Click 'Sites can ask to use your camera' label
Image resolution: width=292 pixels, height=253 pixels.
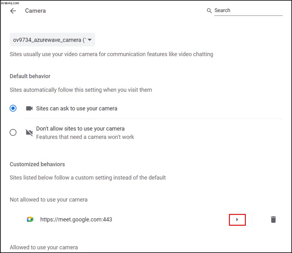pos(77,108)
